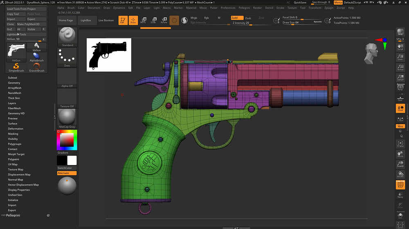Click the Zoom3D icon
The width and height of the screenshot is (409, 229).
[400, 164]
